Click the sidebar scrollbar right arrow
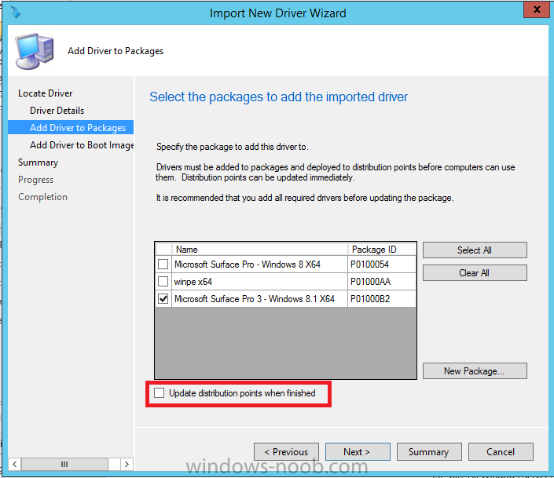554x478 pixels. coord(127,464)
